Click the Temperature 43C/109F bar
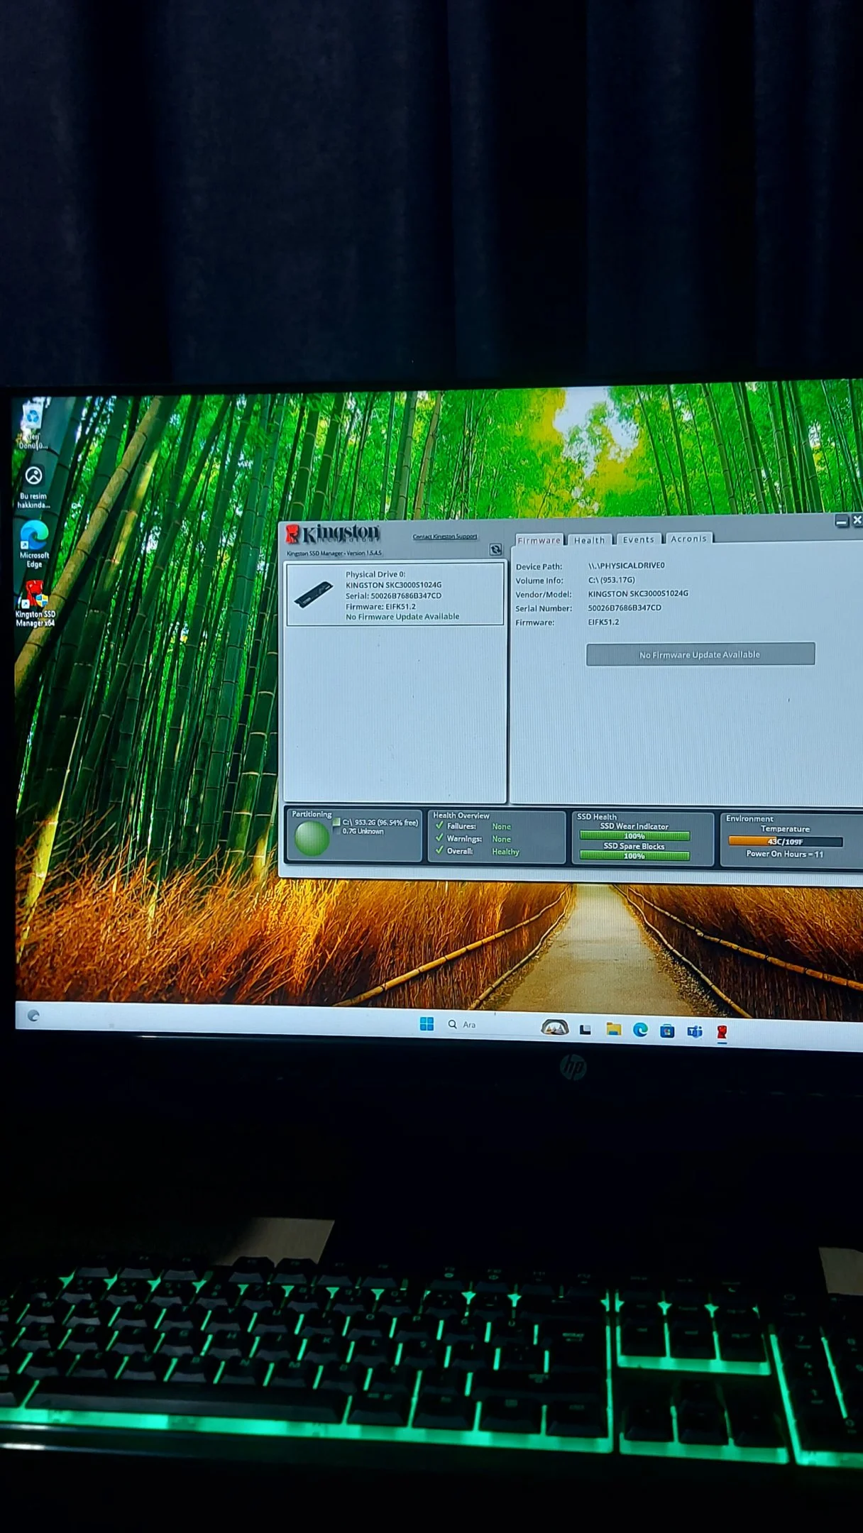Viewport: 863px width, 1533px height. point(786,842)
